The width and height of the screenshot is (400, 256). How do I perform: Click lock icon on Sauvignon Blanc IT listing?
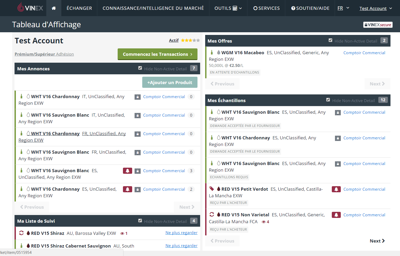click(x=137, y=116)
